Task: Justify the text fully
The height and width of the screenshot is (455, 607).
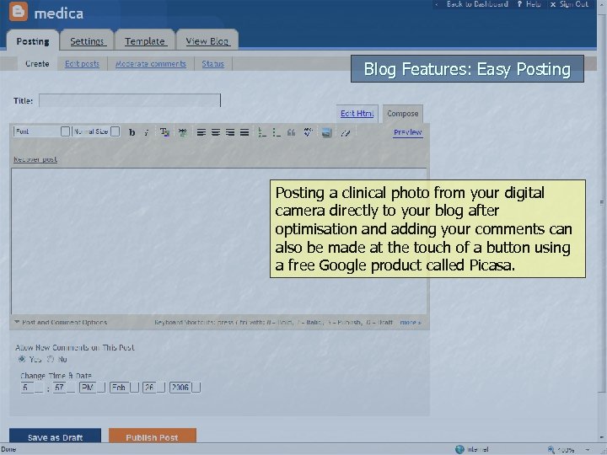Action: tap(244, 132)
